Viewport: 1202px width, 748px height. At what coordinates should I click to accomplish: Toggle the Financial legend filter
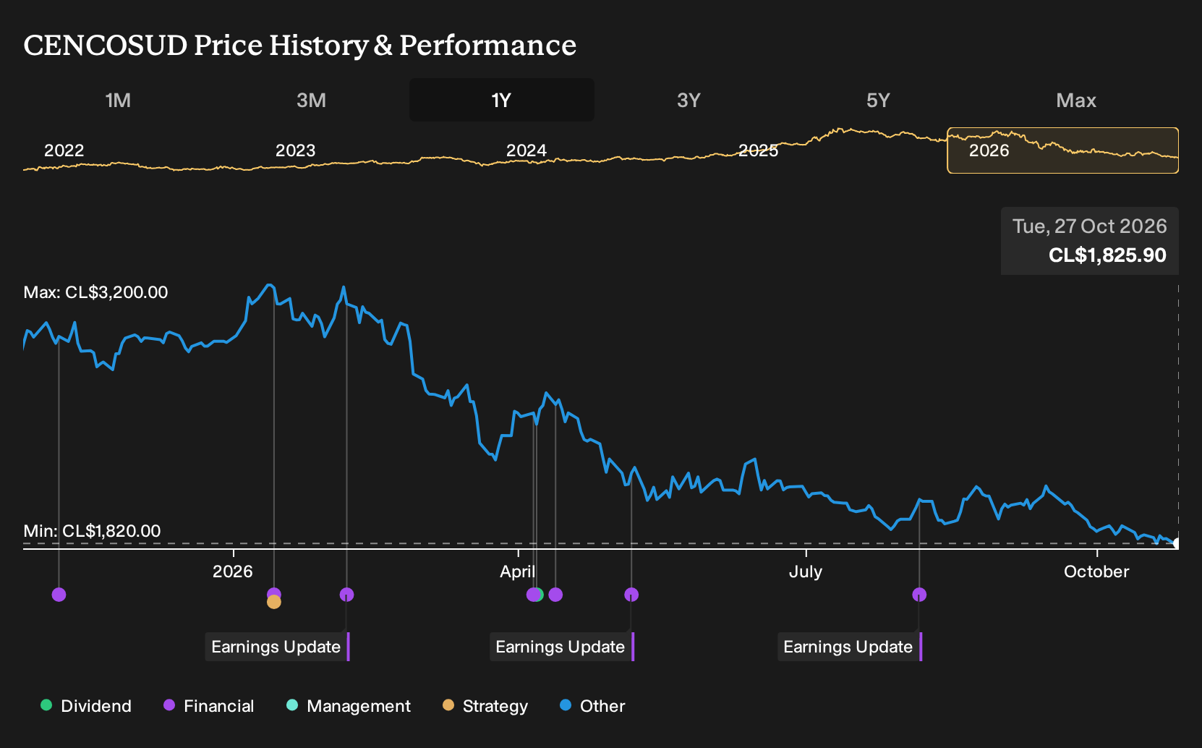tap(208, 706)
